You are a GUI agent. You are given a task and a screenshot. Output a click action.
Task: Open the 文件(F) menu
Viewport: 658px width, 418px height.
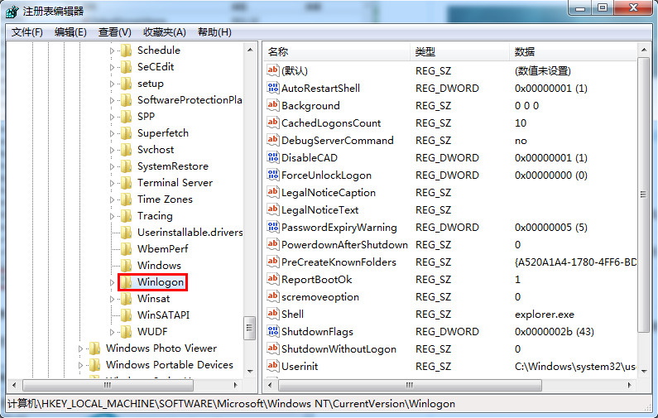click(27, 32)
